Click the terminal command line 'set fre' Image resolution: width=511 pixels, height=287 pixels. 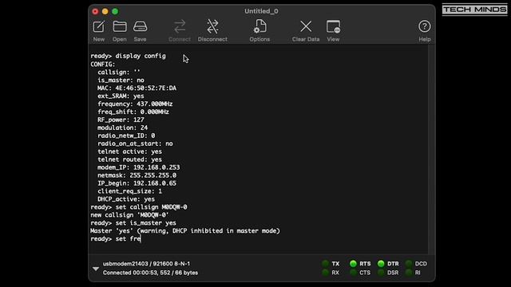(116, 239)
